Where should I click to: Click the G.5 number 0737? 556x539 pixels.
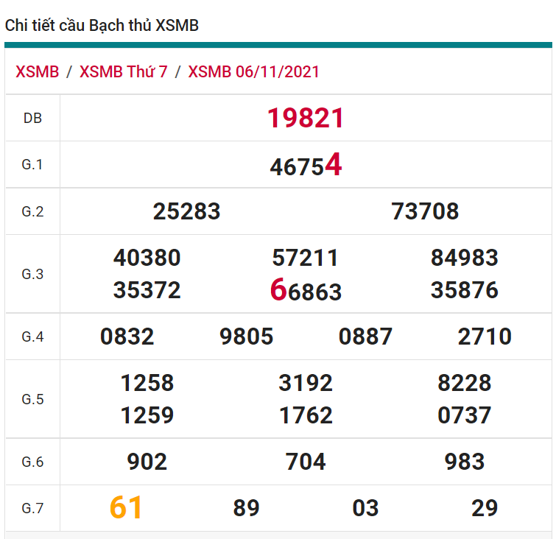click(464, 415)
